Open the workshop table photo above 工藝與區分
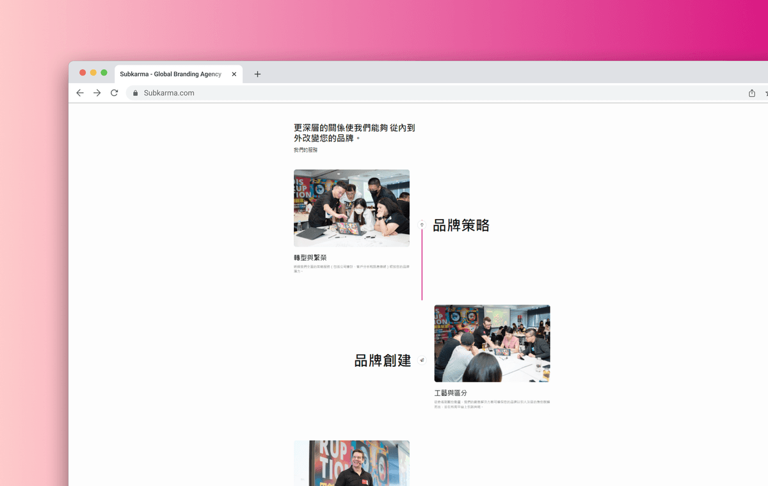Screen dimensions: 768x486 pos(492,343)
